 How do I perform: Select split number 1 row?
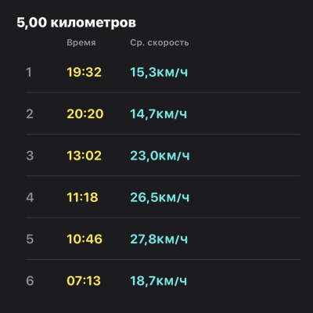point(163,72)
